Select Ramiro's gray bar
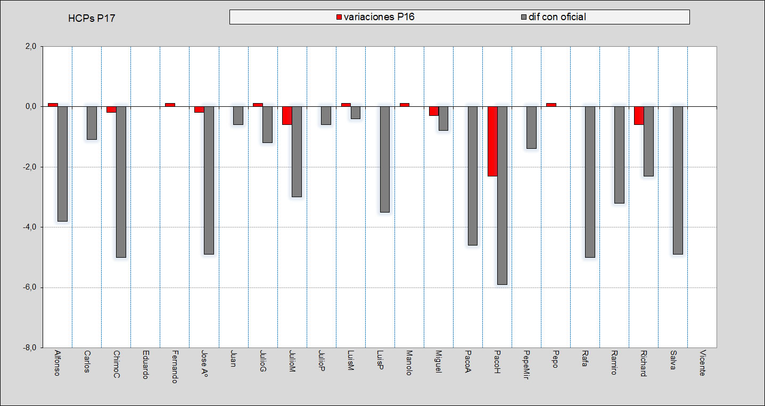Viewport: 765px width, 406px height. coord(619,155)
